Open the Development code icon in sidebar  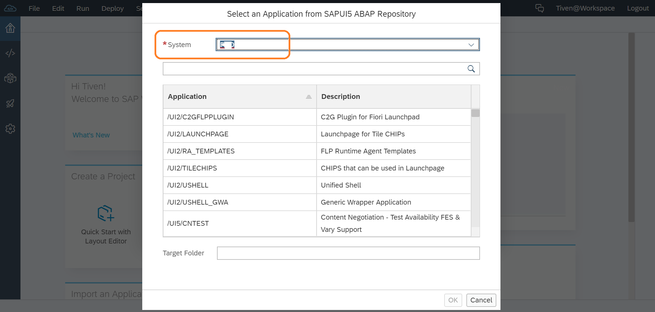[x=10, y=53]
